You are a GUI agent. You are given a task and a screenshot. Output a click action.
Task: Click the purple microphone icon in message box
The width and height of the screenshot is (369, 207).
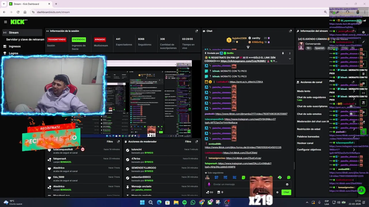[210, 184]
